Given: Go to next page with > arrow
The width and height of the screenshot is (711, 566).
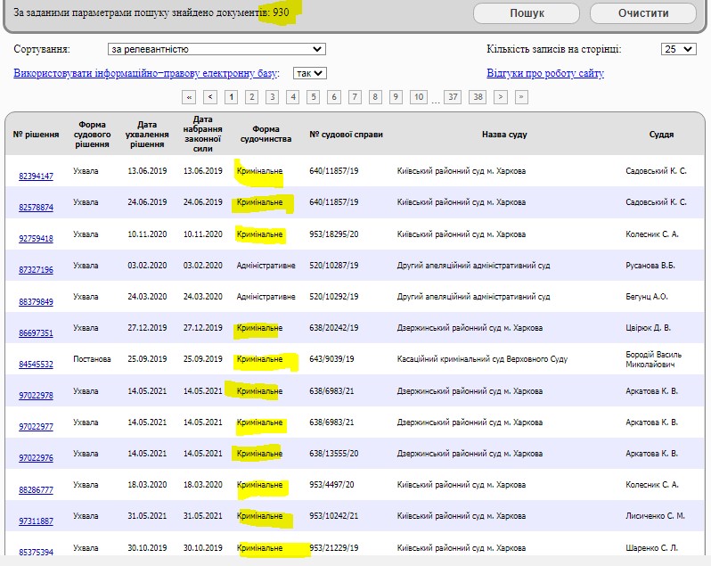Looking at the screenshot, I should (x=501, y=96).
